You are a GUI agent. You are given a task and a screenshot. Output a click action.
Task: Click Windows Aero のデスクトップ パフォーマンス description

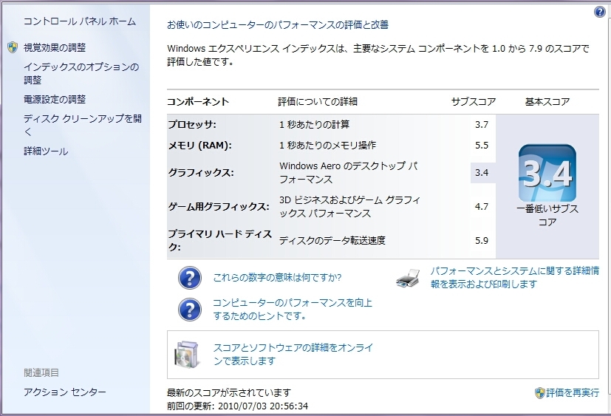349,173
